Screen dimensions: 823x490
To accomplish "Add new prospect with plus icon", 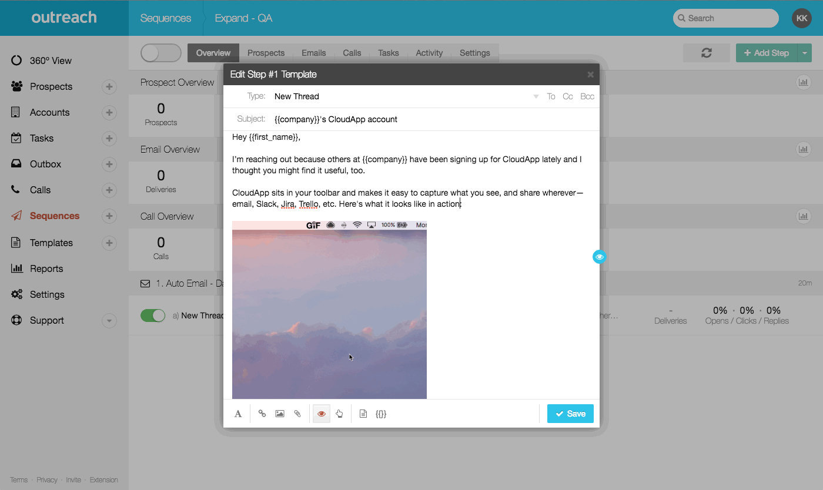I will point(109,87).
